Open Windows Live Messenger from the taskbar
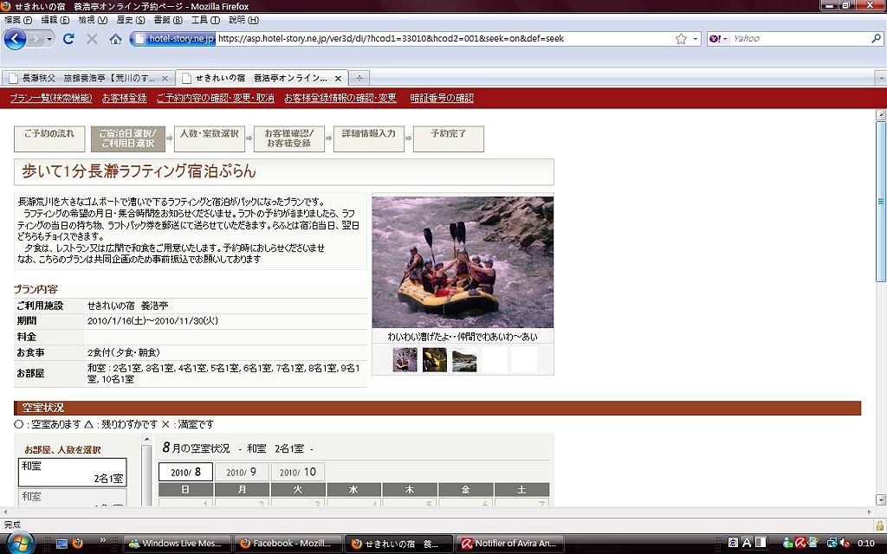Viewport: 887px width, 554px height. [x=177, y=544]
